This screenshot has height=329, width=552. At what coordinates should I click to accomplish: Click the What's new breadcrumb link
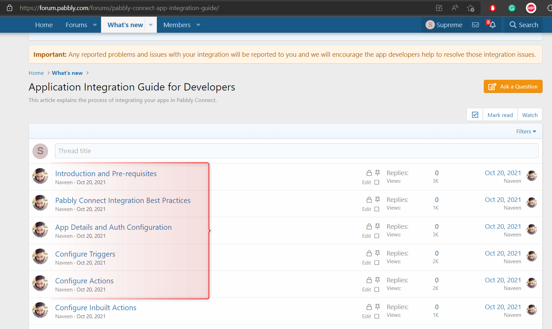(67, 73)
